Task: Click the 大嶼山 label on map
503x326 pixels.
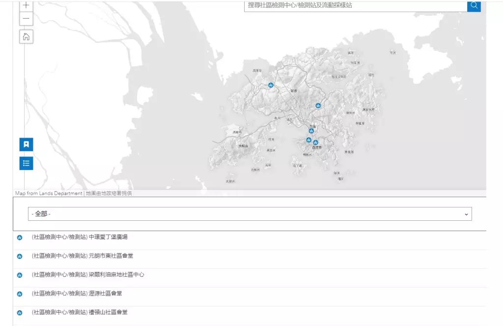Action: pyautogui.click(x=243, y=146)
